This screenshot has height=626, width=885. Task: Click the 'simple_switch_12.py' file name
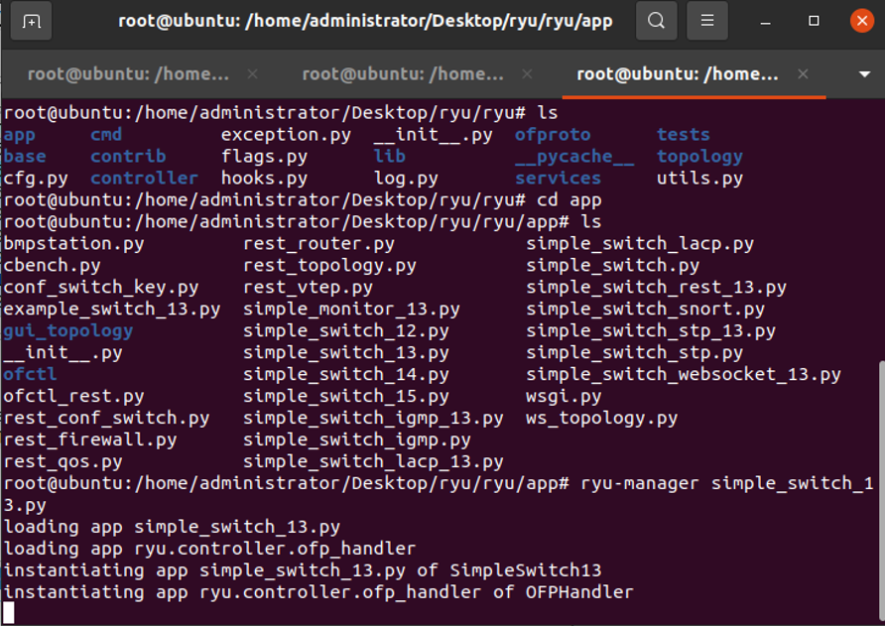(346, 330)
